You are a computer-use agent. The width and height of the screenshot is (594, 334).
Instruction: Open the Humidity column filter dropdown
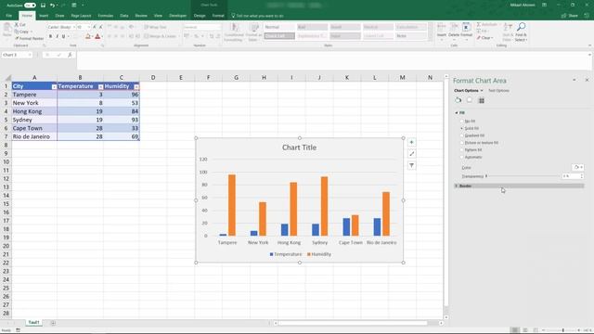click(136, 86)
